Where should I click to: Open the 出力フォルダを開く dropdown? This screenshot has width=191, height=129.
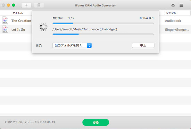tap(72, 45)
